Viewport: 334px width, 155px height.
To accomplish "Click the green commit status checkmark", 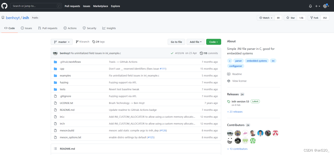I will click(x=172, y=53).
